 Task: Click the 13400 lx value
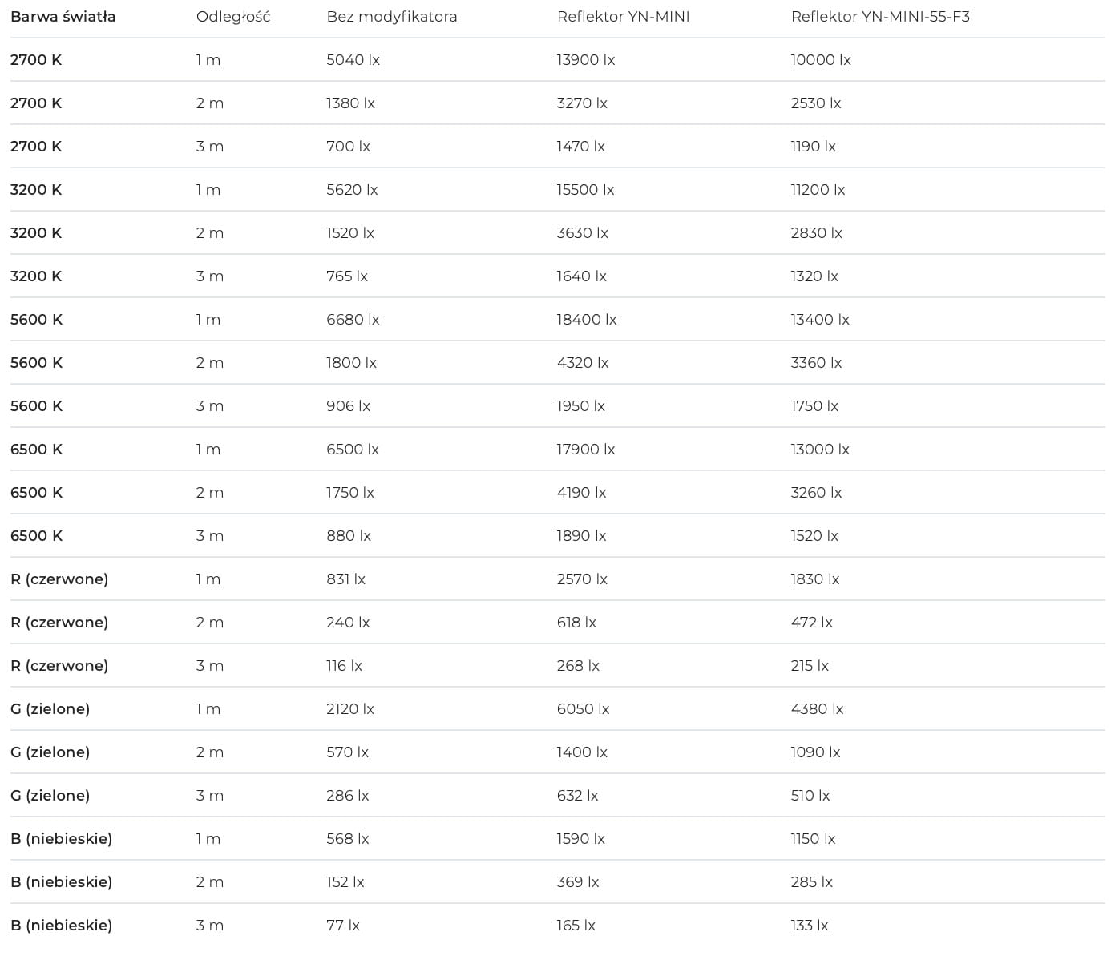pos(820,320)
